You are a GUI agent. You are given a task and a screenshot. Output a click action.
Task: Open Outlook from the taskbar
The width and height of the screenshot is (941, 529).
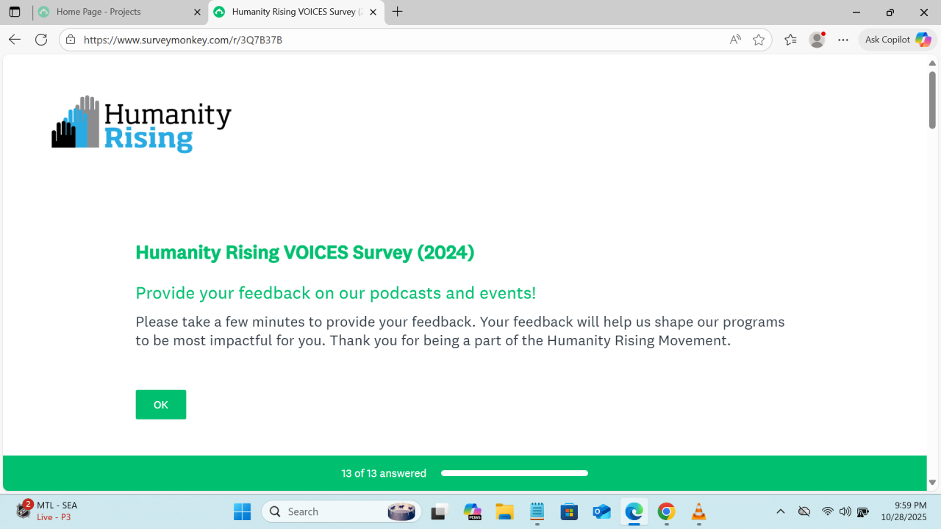(601, 511)
